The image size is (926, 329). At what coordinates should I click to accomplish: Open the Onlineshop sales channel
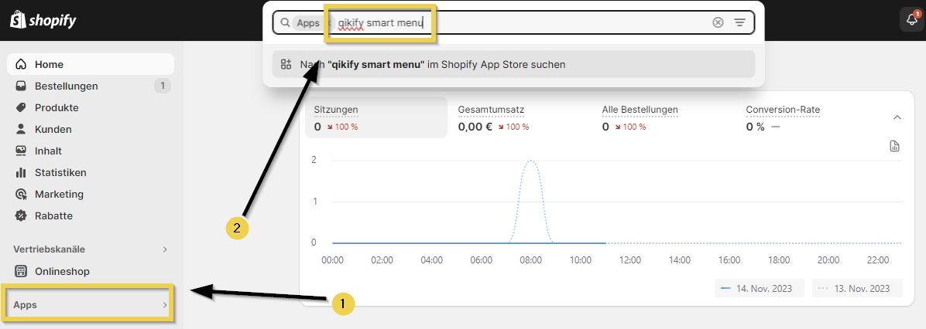click(62, 271)
